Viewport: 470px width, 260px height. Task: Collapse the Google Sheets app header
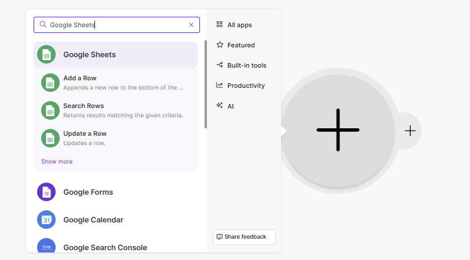[116, 54]
